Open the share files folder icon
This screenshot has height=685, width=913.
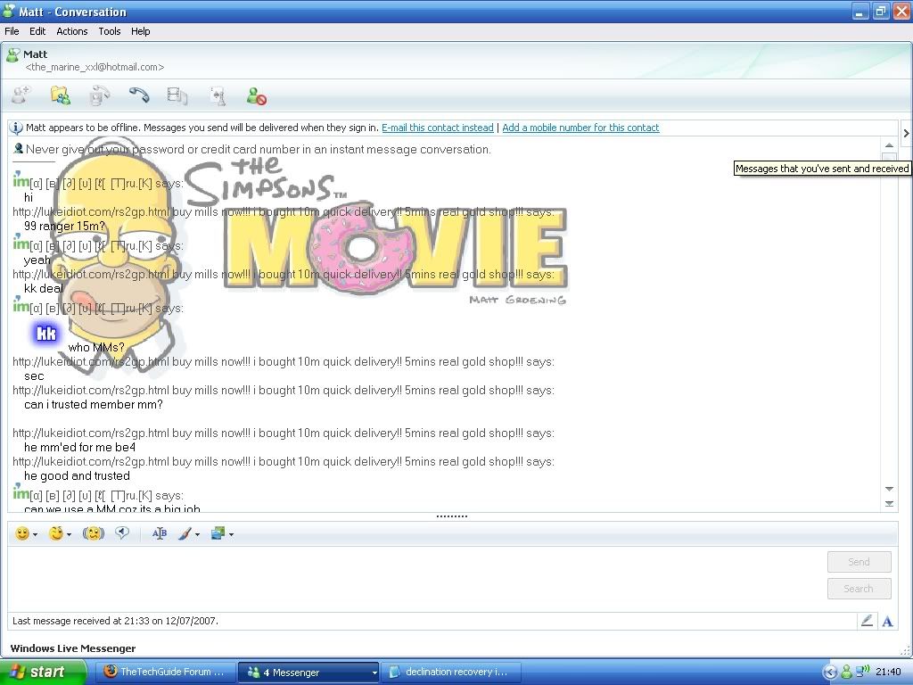[60, 95]
